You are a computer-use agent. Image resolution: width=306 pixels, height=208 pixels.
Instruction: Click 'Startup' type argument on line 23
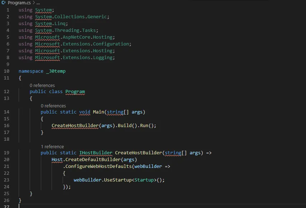point(144,180)
